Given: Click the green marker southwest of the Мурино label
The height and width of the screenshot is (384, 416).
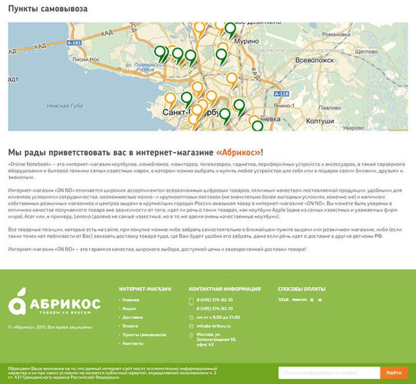Looking at the screenshot, I should [x=221, y=57].
